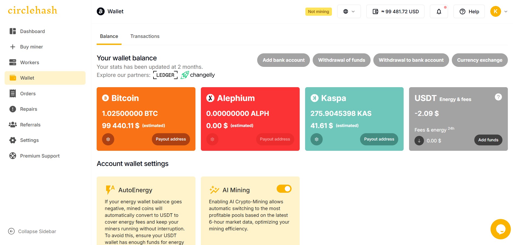Click the USDT download arrow icon

click(x=419, y=141)
